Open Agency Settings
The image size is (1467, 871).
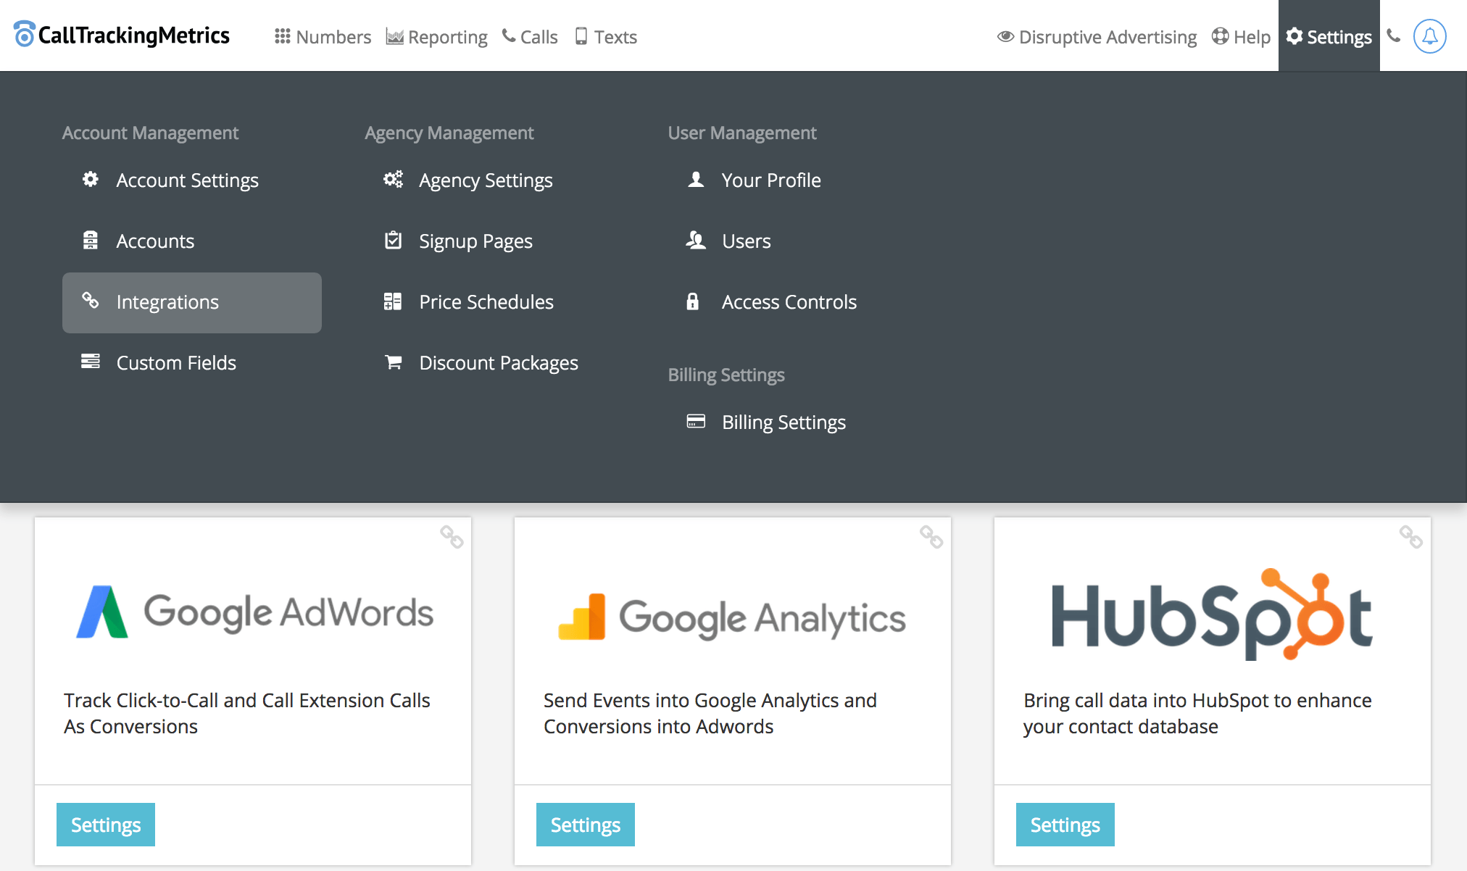pyautogui.click(x=486, y=180)
